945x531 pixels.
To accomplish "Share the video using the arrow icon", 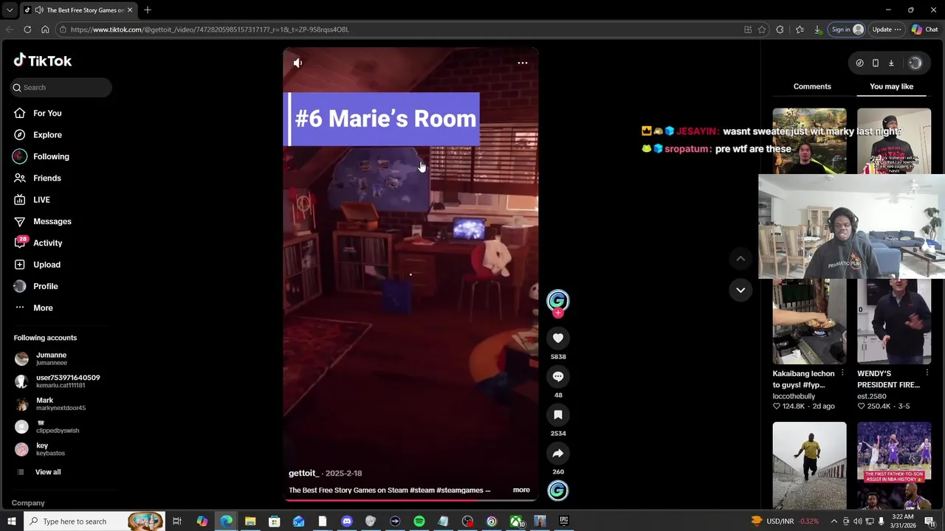I will click(x=558, y=453).
